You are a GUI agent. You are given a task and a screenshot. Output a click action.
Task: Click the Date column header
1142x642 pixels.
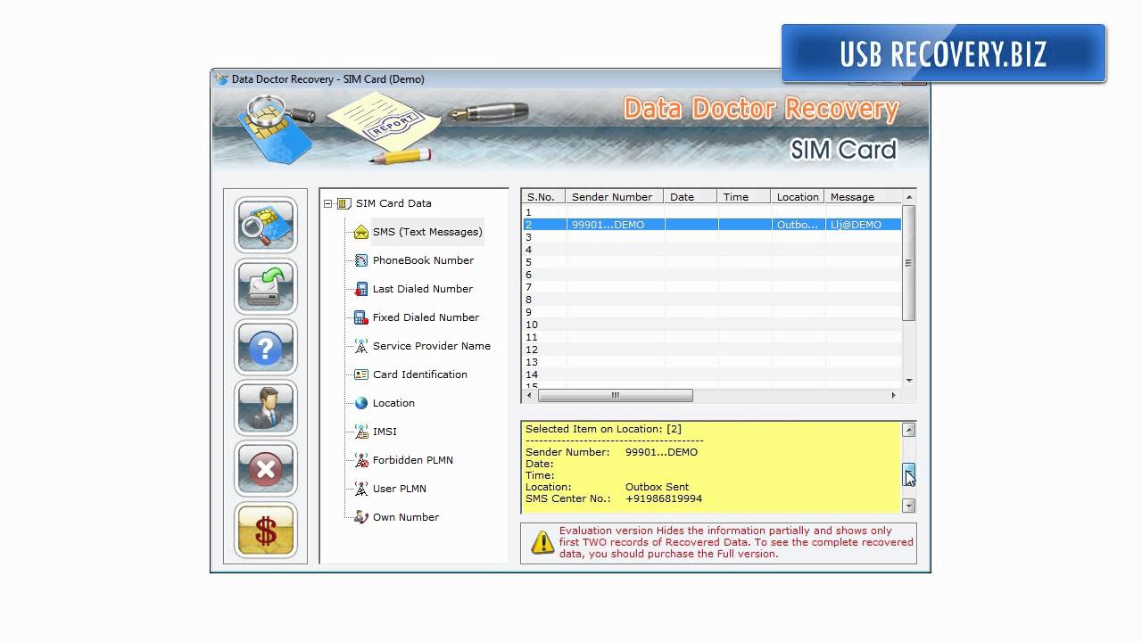691,197
